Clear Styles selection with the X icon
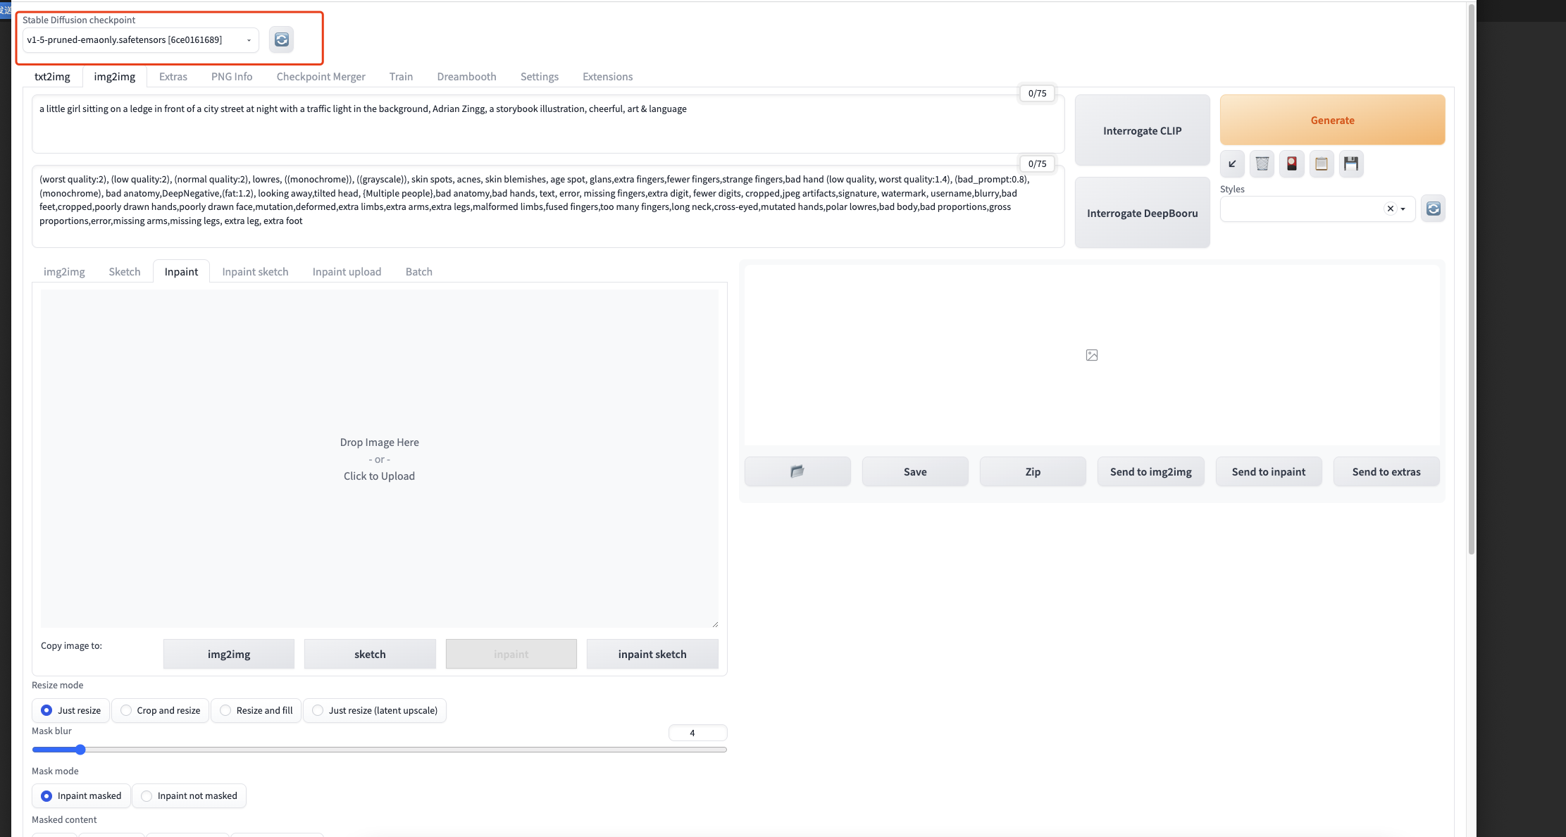Screen dimensions: 1566x837 (1390, 209)
